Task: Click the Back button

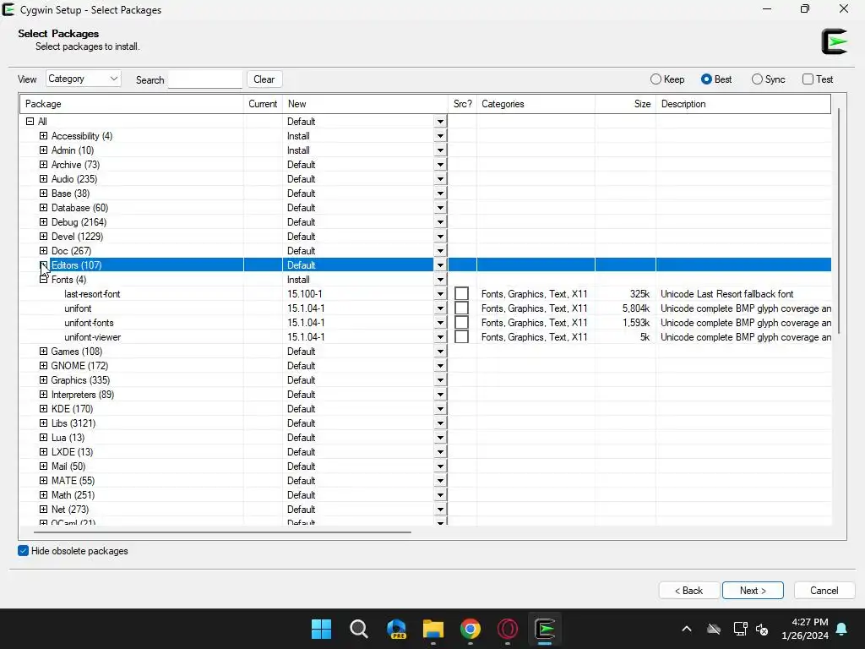Action: (689, 590)
